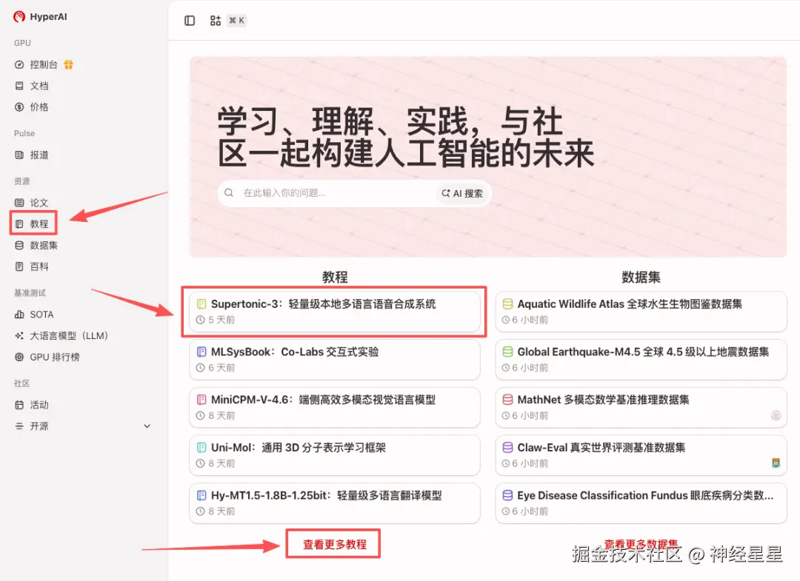Viewport: 800px width, 581px height.
Task: Click 查看更多数据集 link
Action: point(641,544)
